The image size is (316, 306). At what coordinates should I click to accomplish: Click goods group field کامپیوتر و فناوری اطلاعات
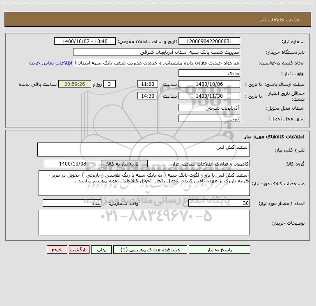pos(199,163)
